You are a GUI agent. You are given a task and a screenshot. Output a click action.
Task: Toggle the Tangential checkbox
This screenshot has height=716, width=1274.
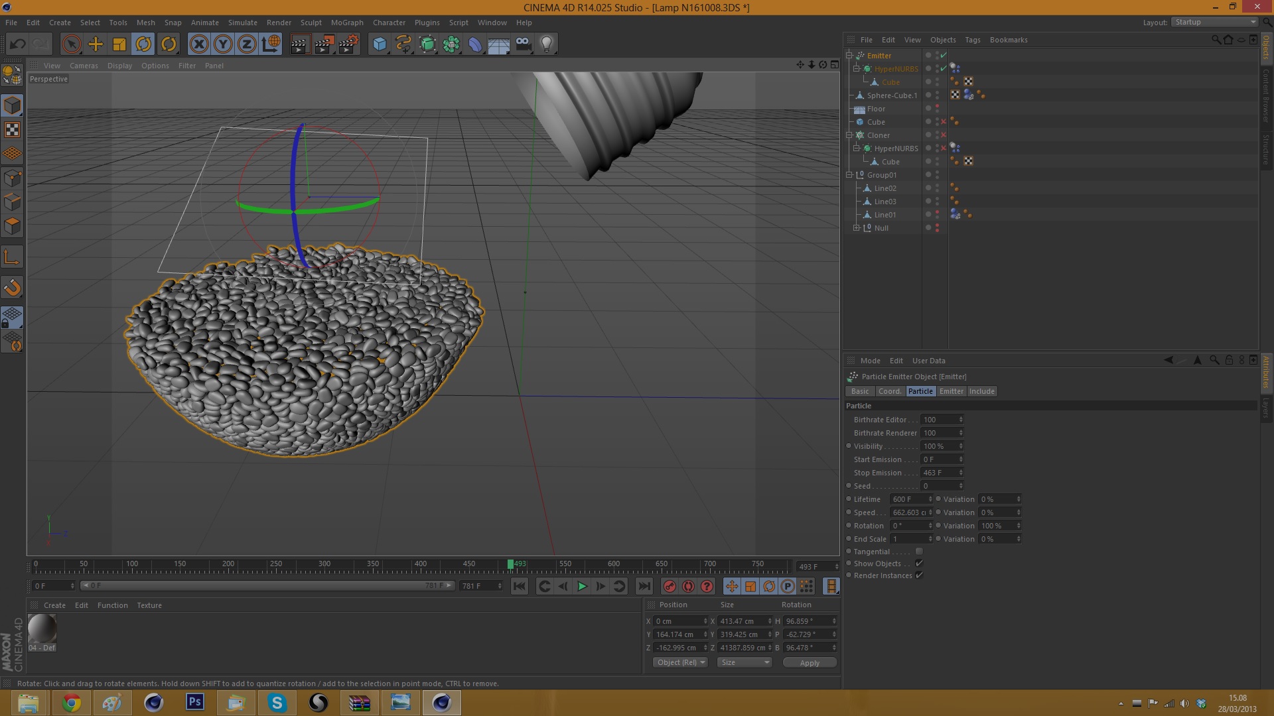[x=919, y=552]
